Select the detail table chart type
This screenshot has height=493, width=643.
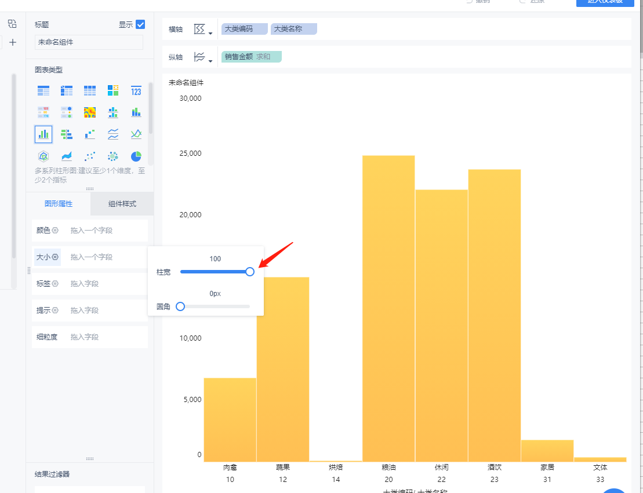coord(90,90)
